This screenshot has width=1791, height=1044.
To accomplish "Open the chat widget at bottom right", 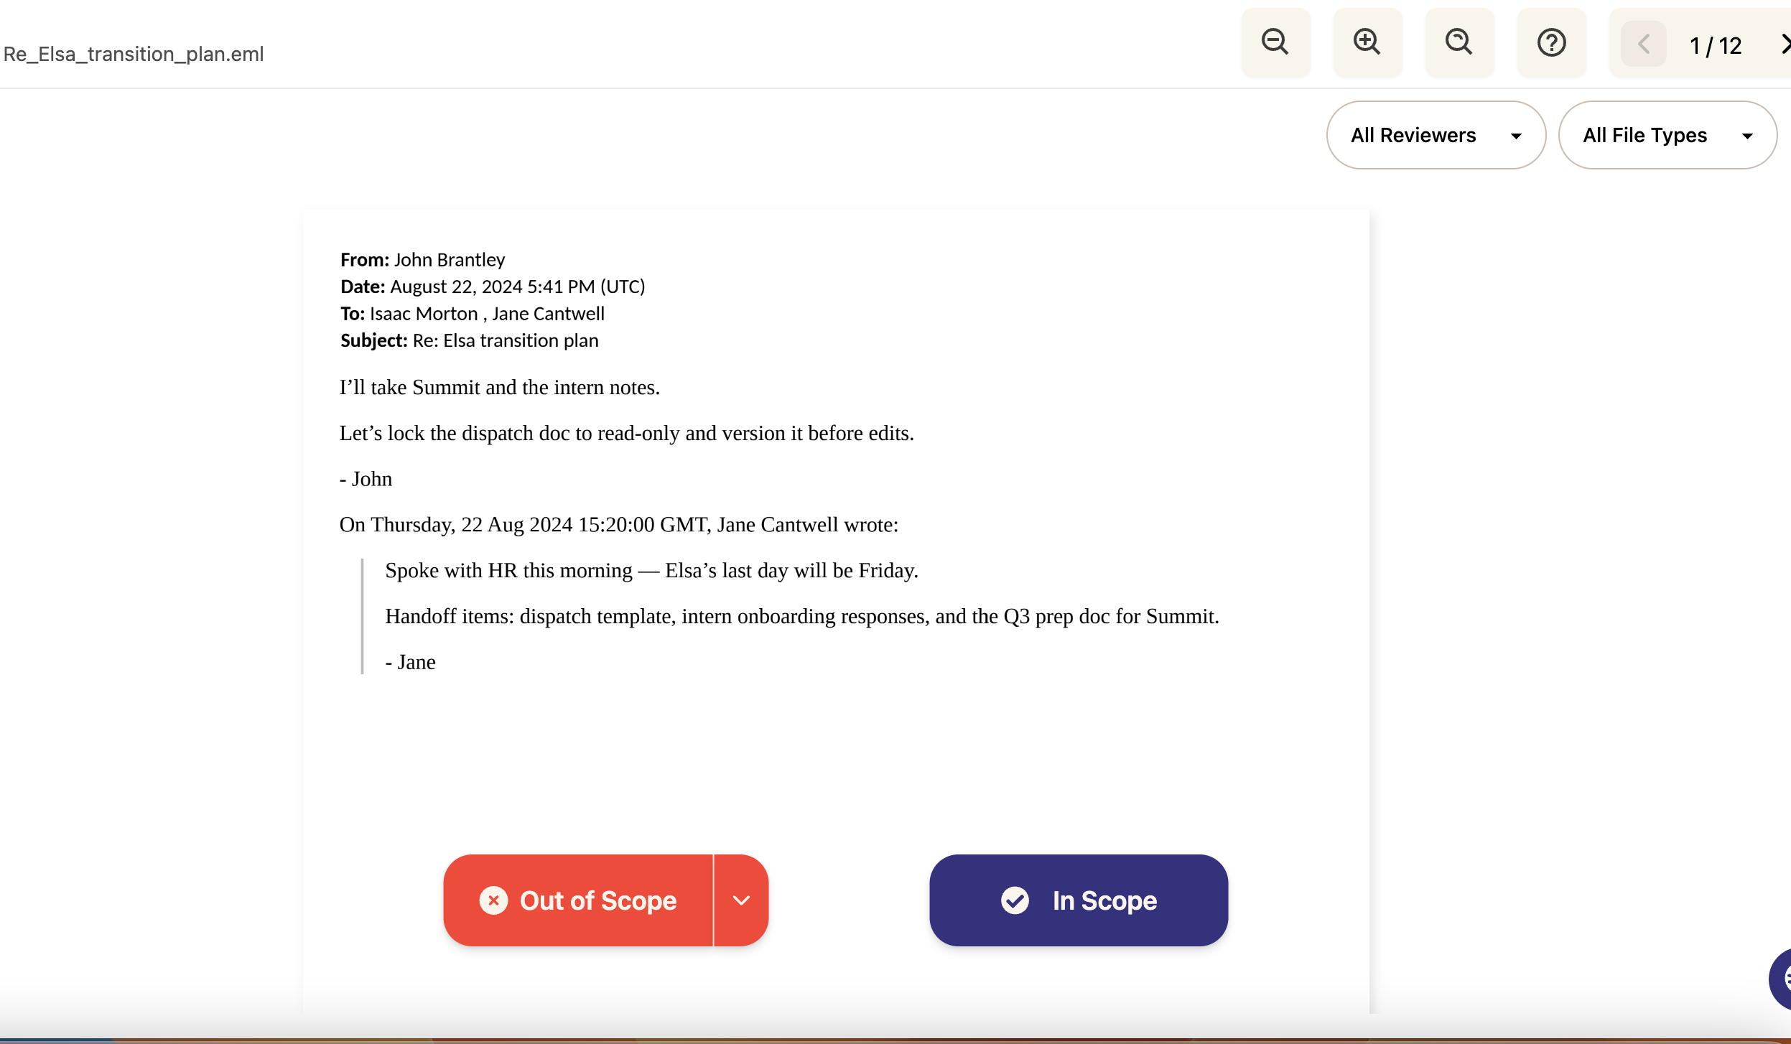I will 1780,979.
